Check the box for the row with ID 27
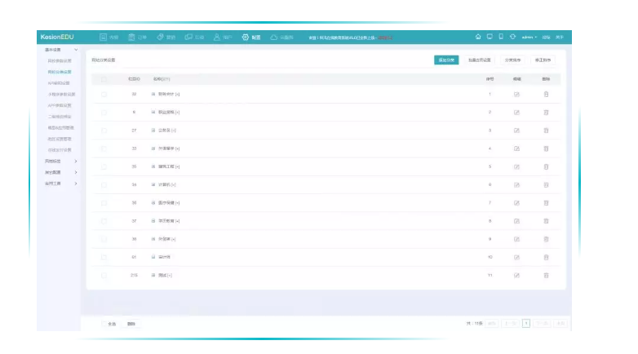This screenshot has height=354, width=638. click(104, 131)
